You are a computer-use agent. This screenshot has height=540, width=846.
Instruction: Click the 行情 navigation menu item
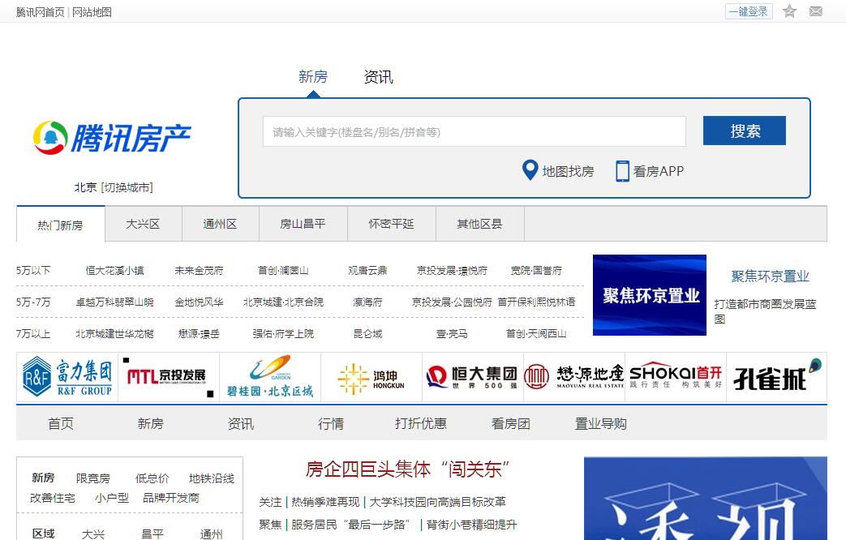click(x=330, y=423)
